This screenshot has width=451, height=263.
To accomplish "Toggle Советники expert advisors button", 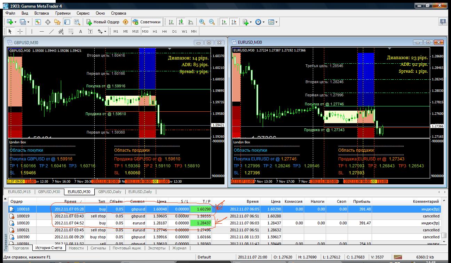I will pyautogui.click(x=147, y=22).
